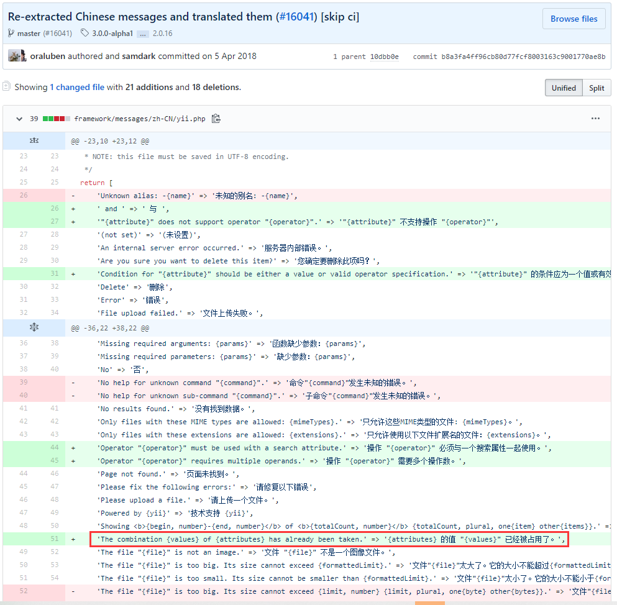Collapse the yii.php file diff chevron
This screenshot has height=605, width=617.
(19, 119)
